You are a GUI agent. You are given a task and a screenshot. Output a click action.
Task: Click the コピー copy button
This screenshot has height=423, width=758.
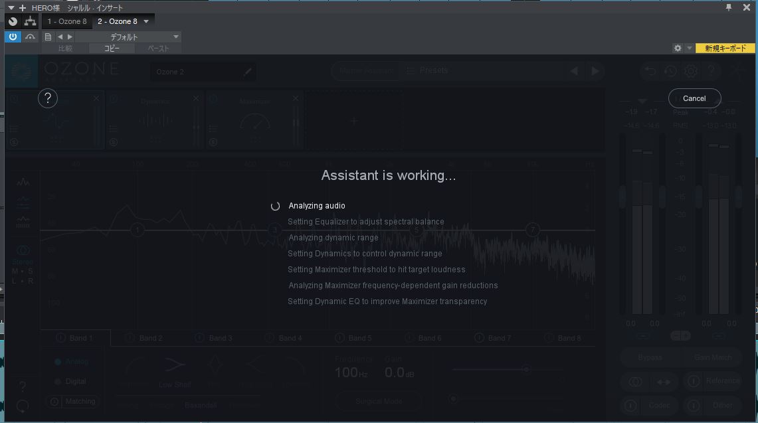click(112, 48)
